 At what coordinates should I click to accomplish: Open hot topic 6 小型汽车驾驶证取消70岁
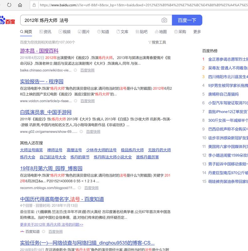click(228, 103)
